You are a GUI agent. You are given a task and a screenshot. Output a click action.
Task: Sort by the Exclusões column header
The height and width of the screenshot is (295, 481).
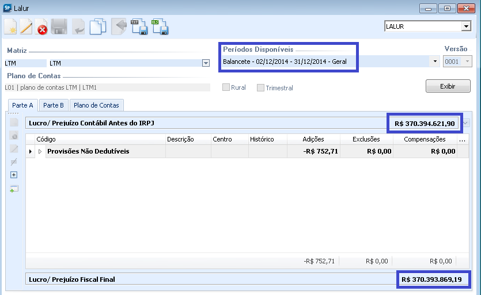pyautogui.click(x=366, y=139)
